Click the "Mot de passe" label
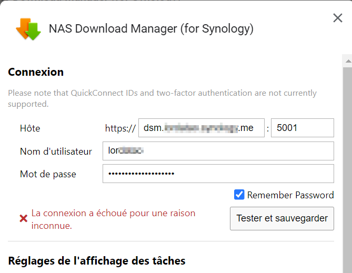 click(48, 174)
